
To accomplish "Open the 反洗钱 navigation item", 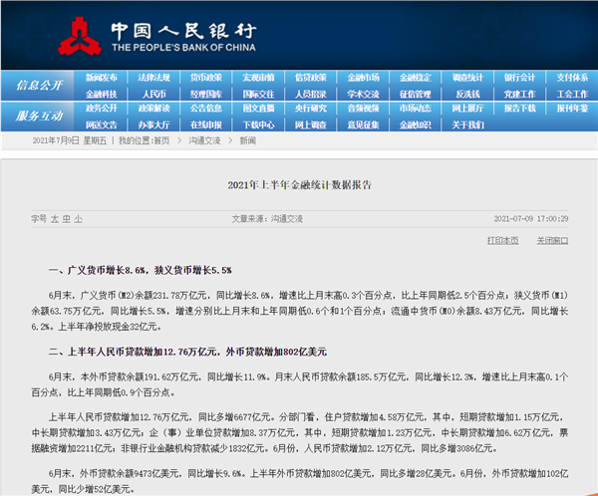I will coord(467,94).
